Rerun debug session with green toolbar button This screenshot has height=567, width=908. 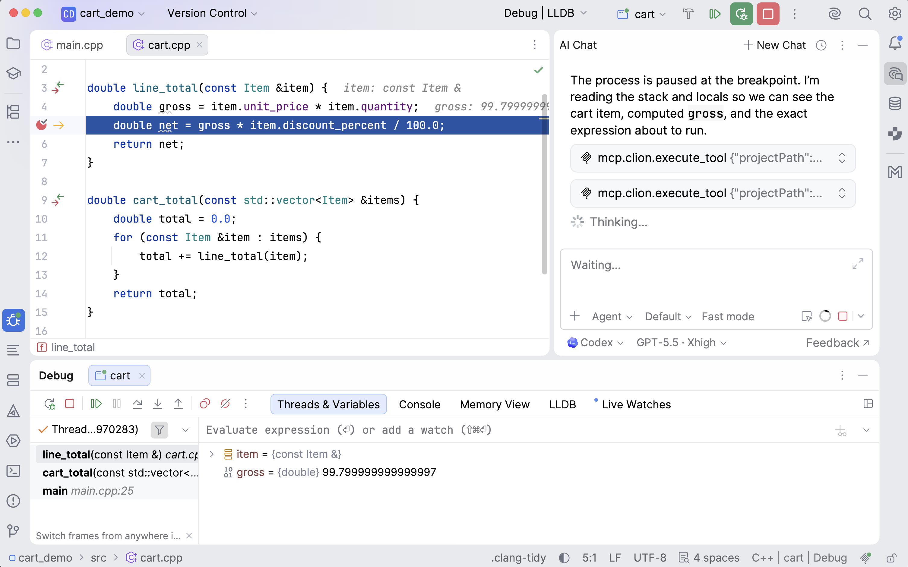coord(741,14)
